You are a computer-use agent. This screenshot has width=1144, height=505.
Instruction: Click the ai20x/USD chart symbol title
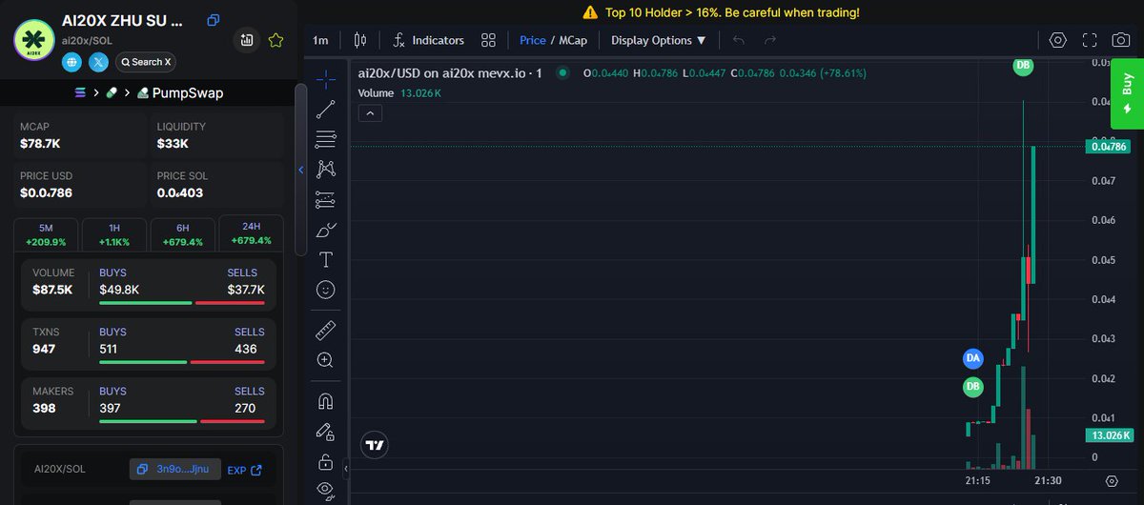[x=450, y=73]
